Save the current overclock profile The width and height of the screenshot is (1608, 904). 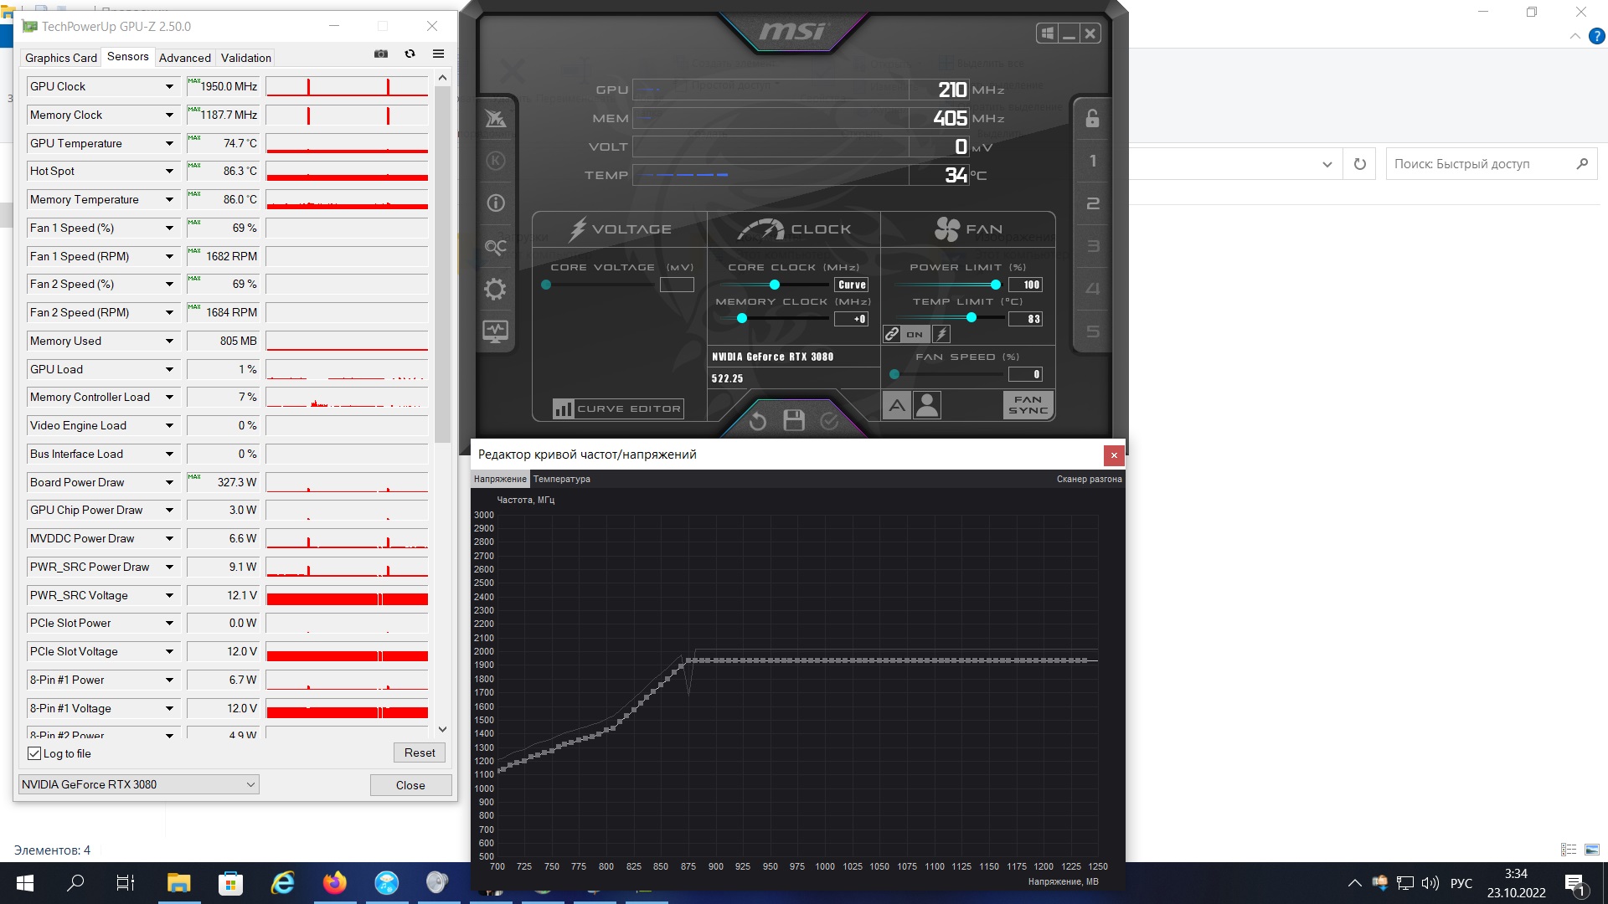coord(793,420)
